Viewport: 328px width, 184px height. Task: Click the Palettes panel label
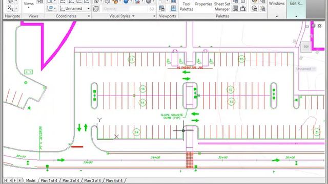pos(222,16)
